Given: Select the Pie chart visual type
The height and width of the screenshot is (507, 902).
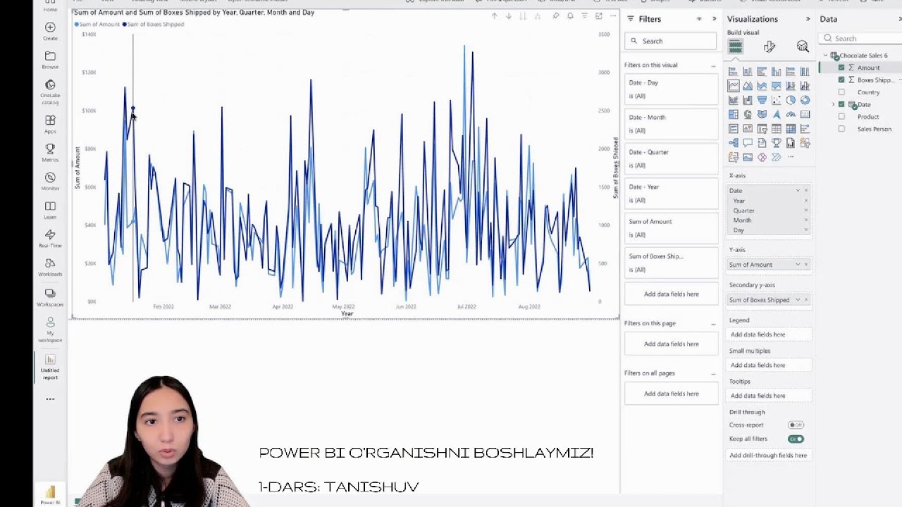Looking at the screenshot, I should pos(791,100).
